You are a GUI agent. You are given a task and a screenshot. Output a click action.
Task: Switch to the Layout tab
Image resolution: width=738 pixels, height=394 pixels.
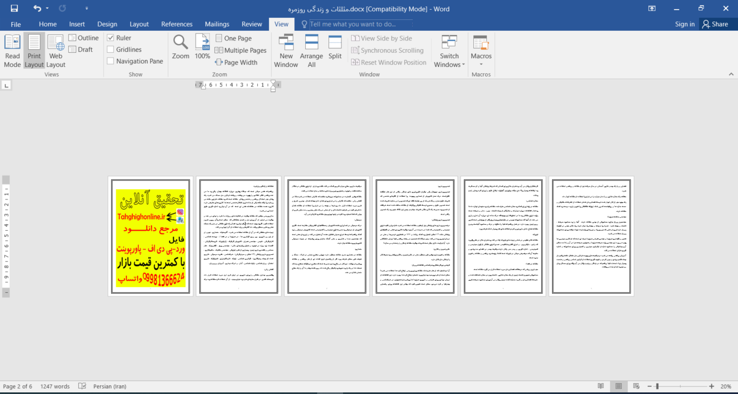point(139,24)
